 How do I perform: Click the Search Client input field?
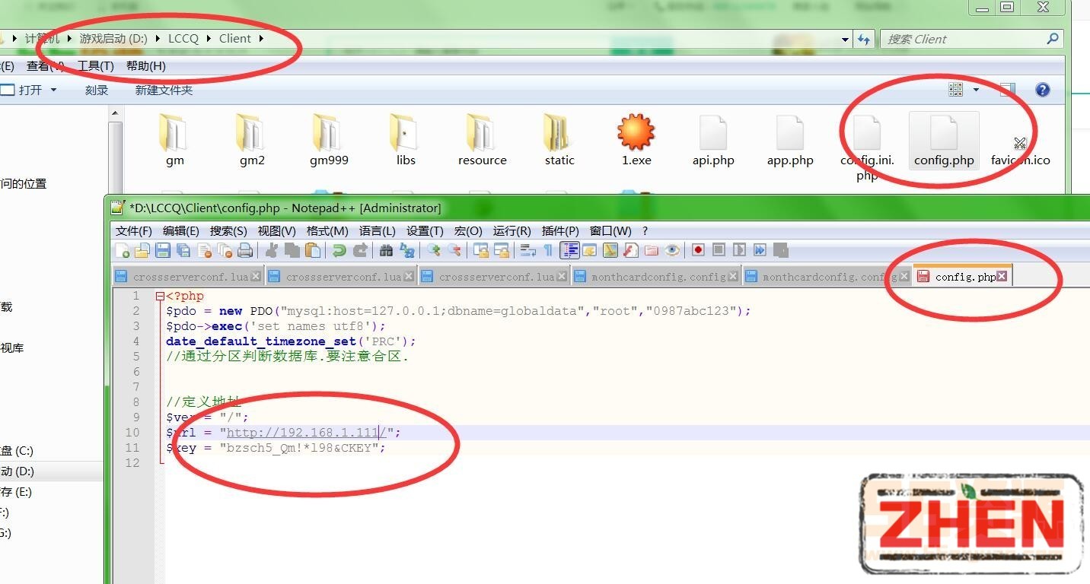click(x=963, y=39)
